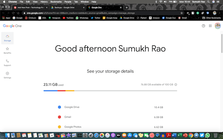Select the Google Photos storage row label

click(x=73, y=127)
